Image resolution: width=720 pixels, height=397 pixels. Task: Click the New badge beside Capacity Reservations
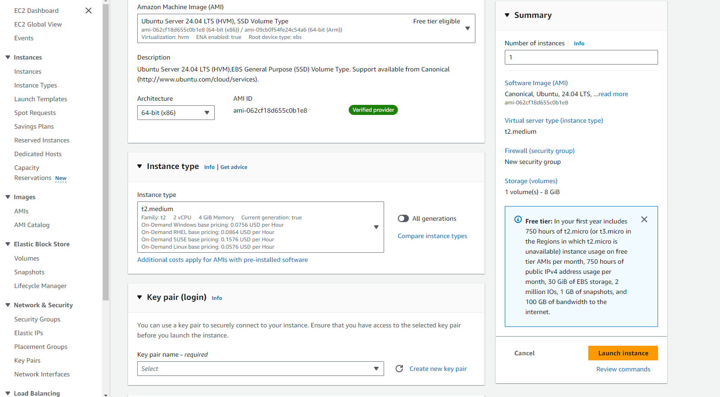pos(61,178)
